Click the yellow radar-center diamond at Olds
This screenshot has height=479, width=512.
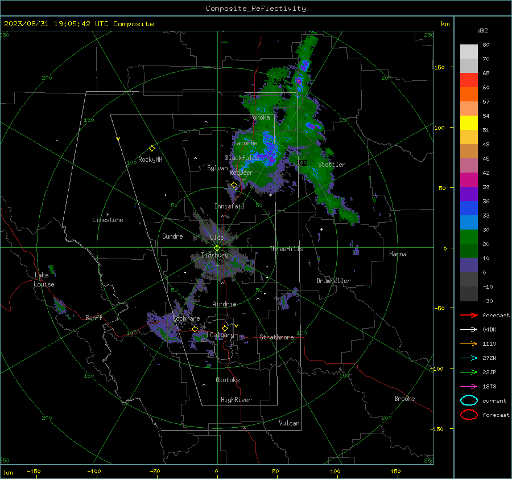pyautogui.click(x=217, y=248)
